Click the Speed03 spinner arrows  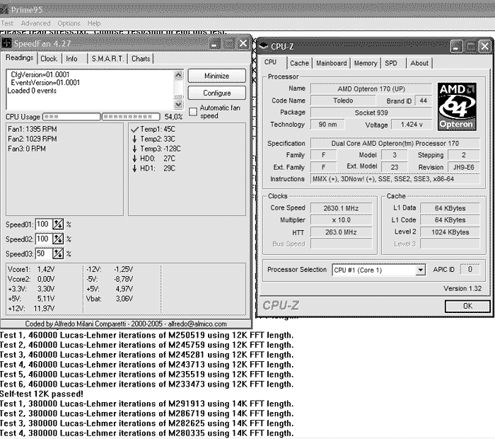tap(58, 253)
